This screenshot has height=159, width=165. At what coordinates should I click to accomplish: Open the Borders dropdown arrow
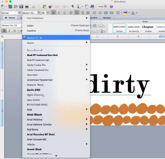[121, 13]
